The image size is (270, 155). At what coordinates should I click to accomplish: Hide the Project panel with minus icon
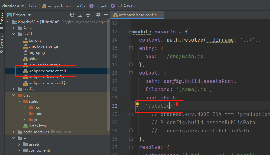coord(106,15)
